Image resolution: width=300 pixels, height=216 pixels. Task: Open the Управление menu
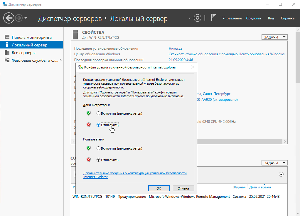(x=232, y=18)
